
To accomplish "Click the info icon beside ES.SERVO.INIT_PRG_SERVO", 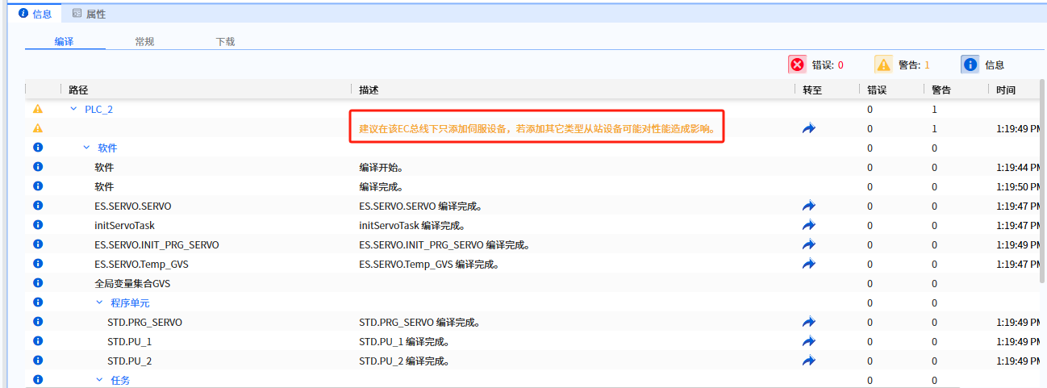I will pyautogui.click(x=38, y=244).
